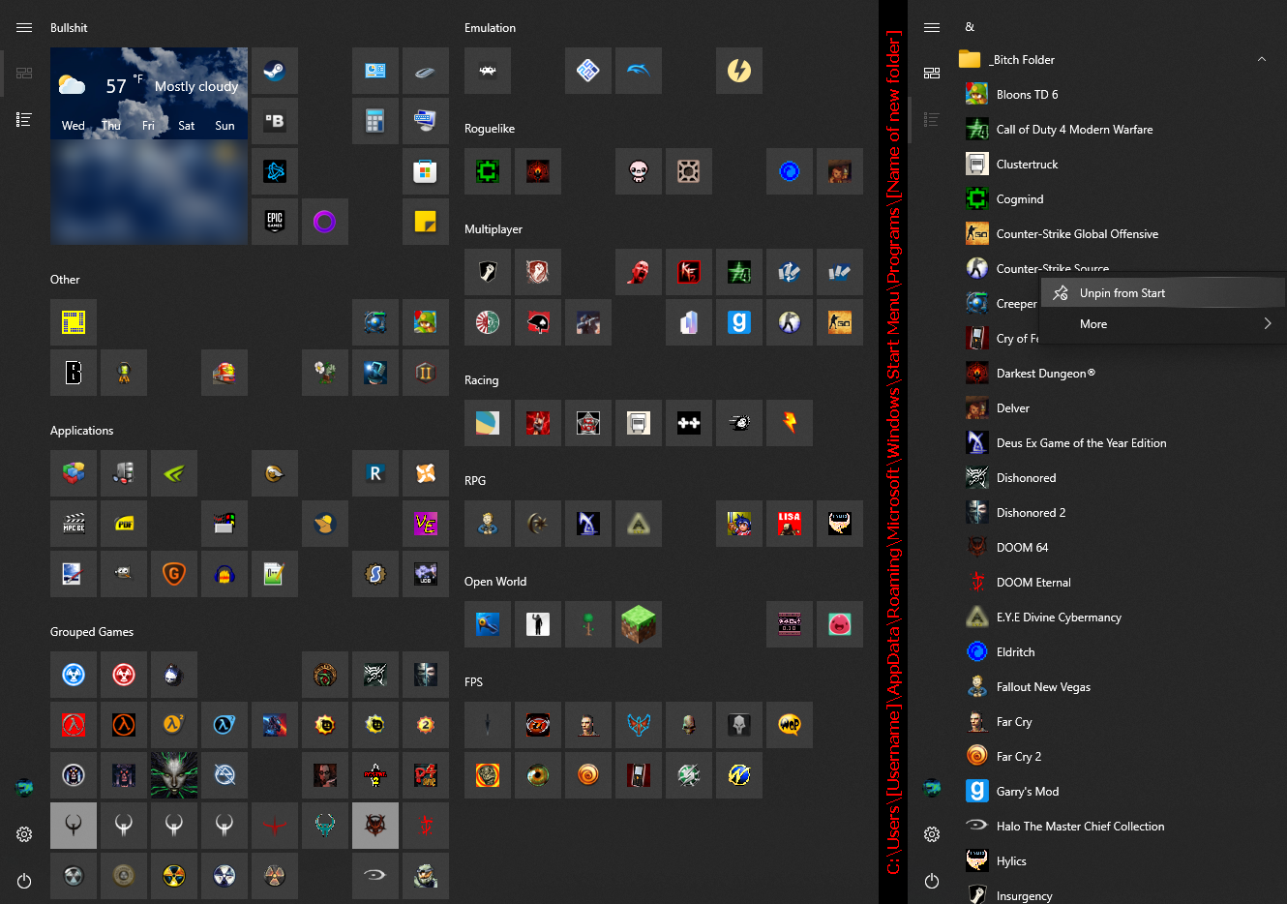Click the & letter index header
Image resolution: width=1287 pixels, height=904 pixels.
coord(970,27)
